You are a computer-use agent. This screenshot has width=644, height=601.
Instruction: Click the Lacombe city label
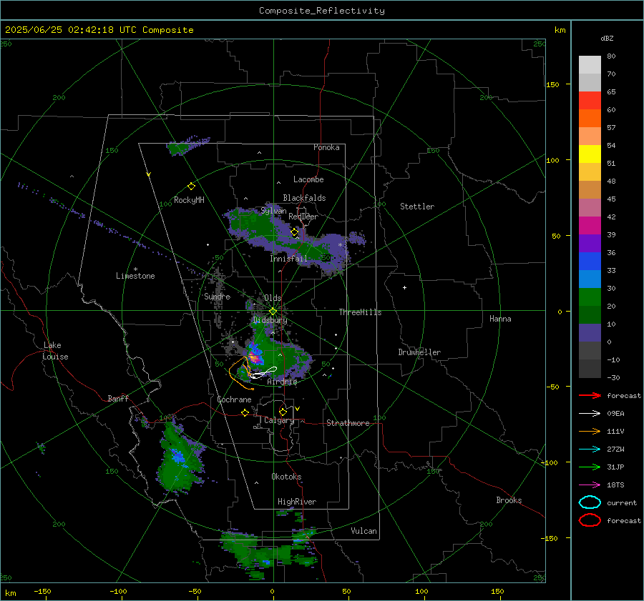tap(308, 179)
